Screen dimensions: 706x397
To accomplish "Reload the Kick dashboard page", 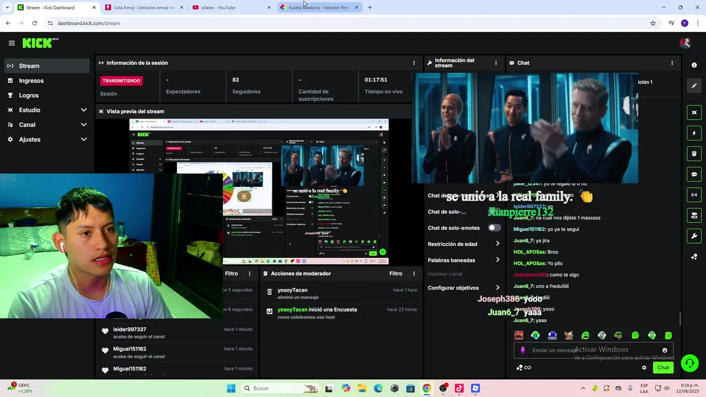I will click(x=34, y=23).
